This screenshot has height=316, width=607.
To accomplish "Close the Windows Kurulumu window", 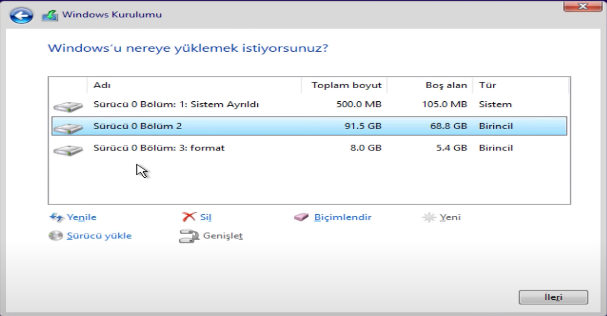I will point(582,6).
